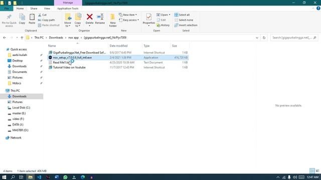Sort by the Type column header
Image resolution: width=321 pixels, height=180 pixels.
pyautogui.click(x=146, y=45)
